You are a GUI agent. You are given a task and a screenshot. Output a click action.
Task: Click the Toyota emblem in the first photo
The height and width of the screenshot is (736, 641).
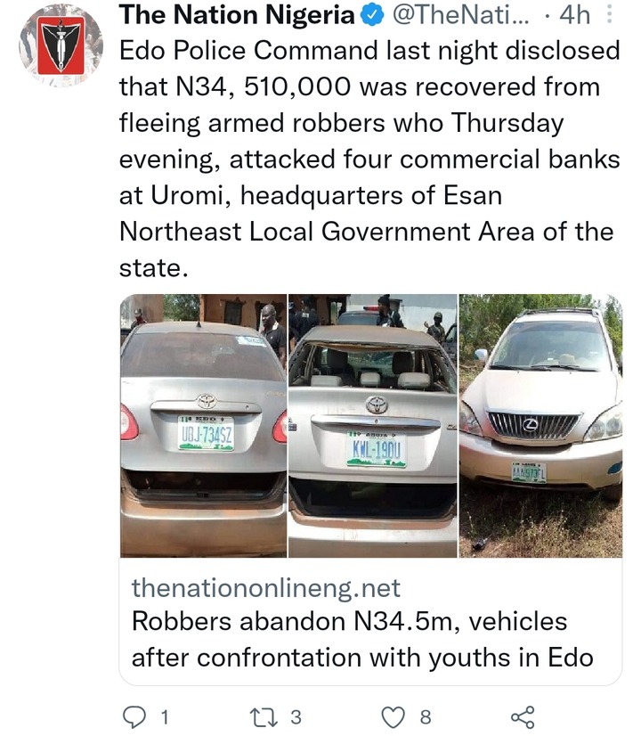coord(206,400)
